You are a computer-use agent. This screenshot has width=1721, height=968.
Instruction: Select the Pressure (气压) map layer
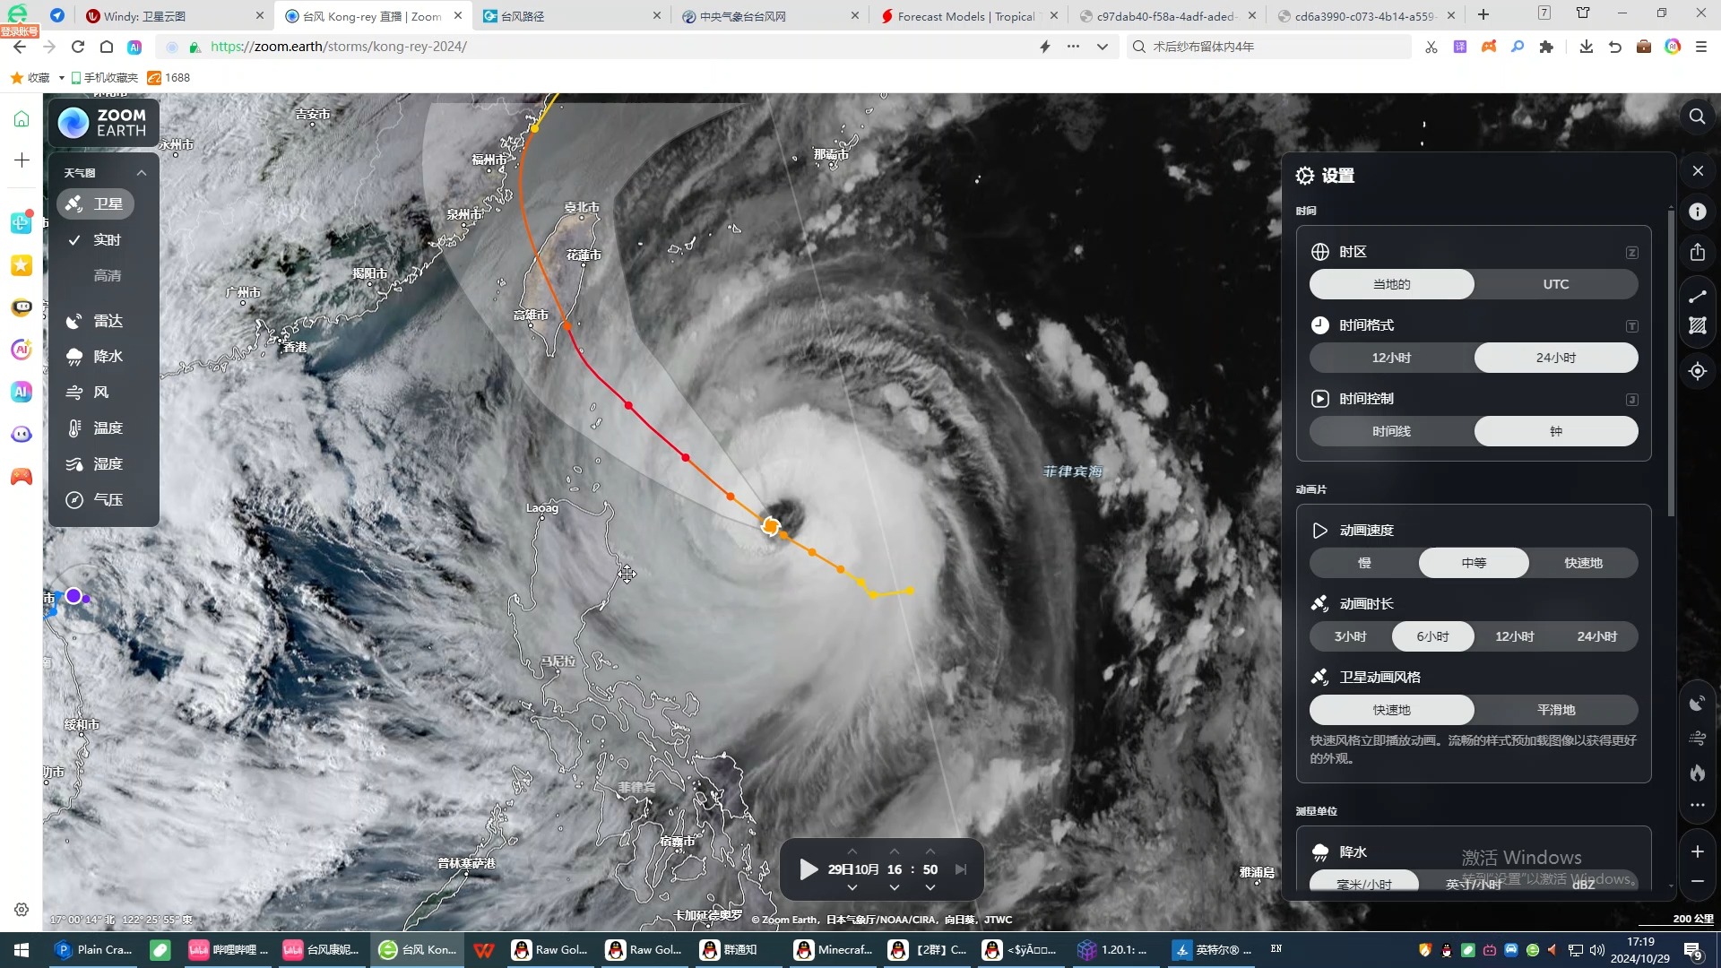pyautogui.click(x=96, y=500)
